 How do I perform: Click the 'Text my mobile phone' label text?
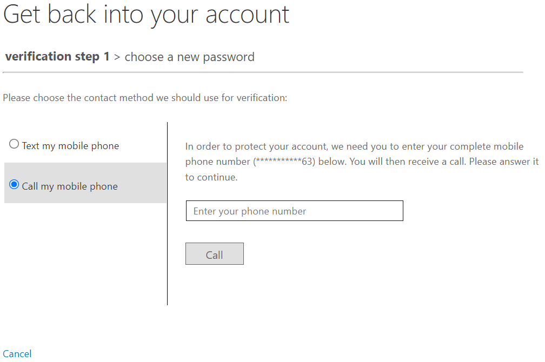coord(70,146)
